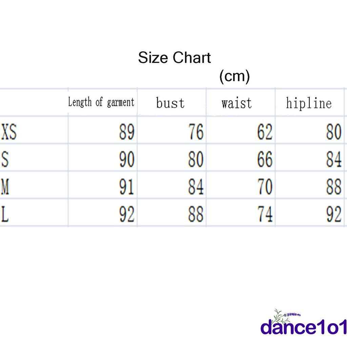This screenshot has width=347, height=347.
Task: Select the Length of garment column header
Action: tap(101, 102)
